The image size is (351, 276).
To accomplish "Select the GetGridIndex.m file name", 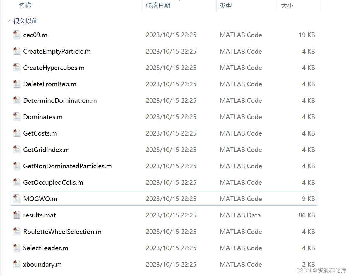I will pos(46,150).
